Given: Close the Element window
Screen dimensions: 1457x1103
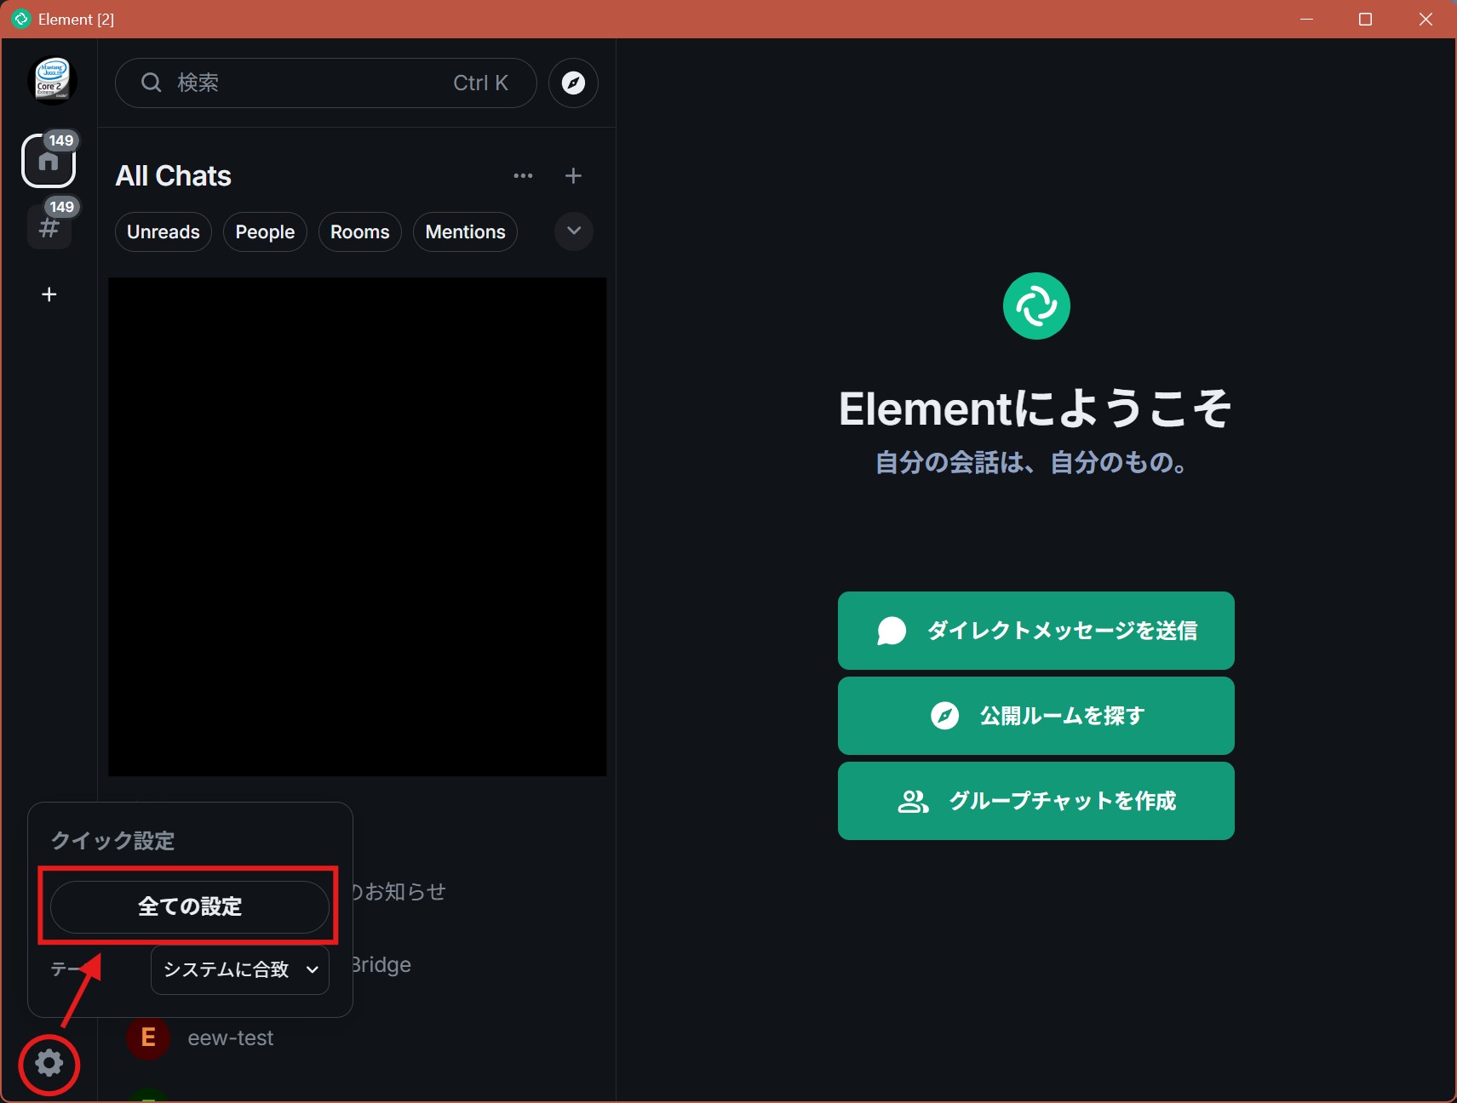Looking at the screenshot, I should pos(1425,19).
